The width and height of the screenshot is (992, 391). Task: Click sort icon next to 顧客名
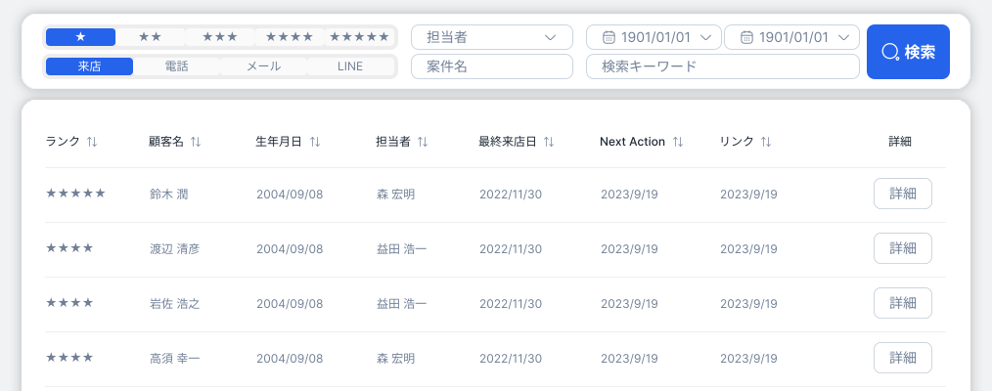click(x=196, y=142)
